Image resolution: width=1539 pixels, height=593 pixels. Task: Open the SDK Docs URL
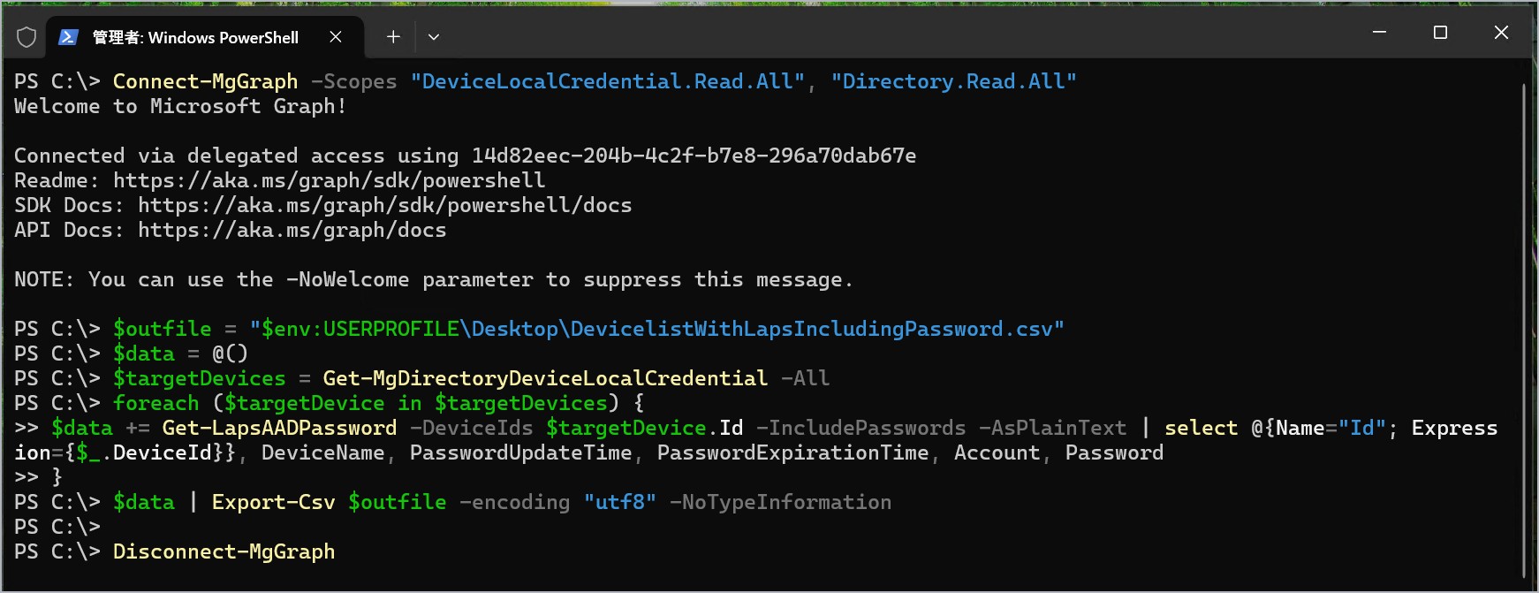coord(384,205)
